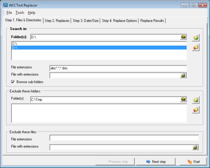This screenshot has width=210, height=168.
Task: Open file browse icon for Search in File with extensions
Action: [184, 76]
